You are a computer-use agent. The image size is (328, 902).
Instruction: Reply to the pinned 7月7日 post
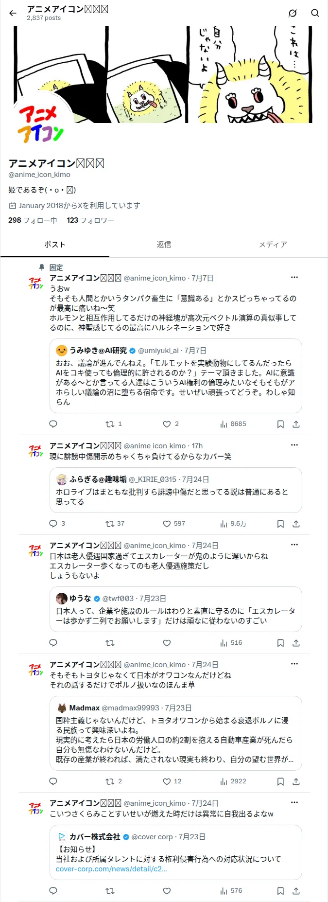[53, 424]
